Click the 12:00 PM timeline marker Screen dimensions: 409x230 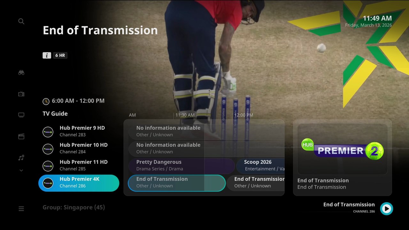pos(244,115)
